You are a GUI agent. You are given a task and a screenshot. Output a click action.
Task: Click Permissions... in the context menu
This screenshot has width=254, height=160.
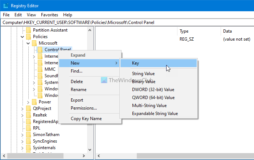click(x=84, y=108)
